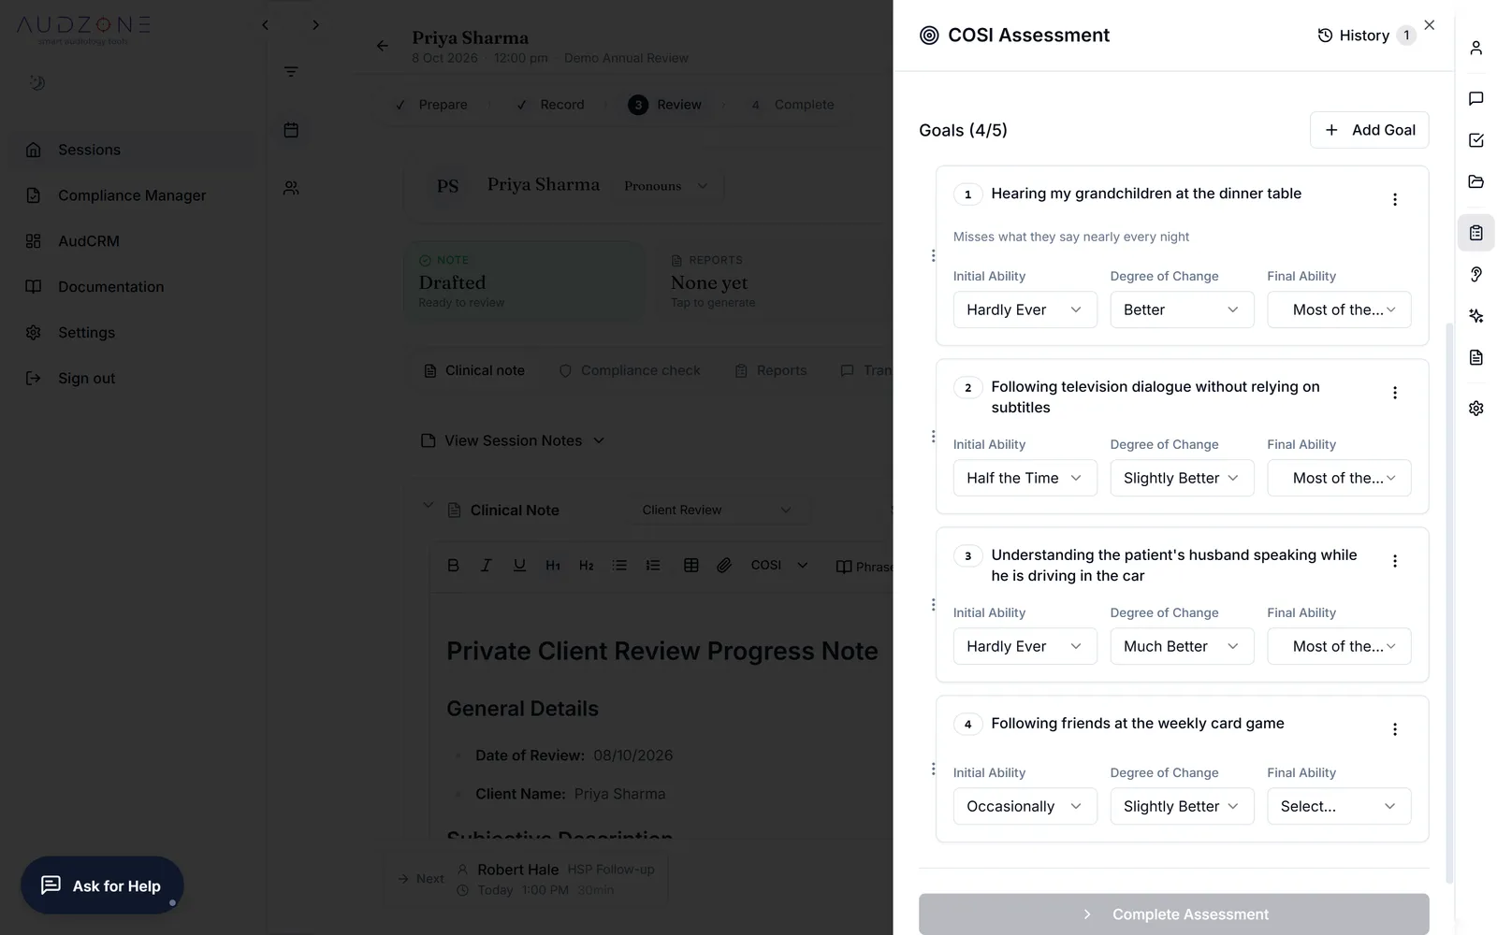Open the profile icon in right rail
Image resolution: width=1497 pixels, height=935 pixels.
pos(1475,48)
